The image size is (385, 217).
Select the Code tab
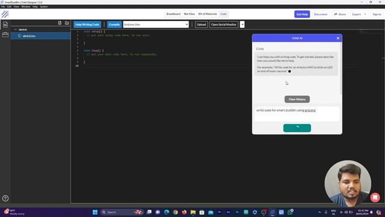[x=223, y=14]
